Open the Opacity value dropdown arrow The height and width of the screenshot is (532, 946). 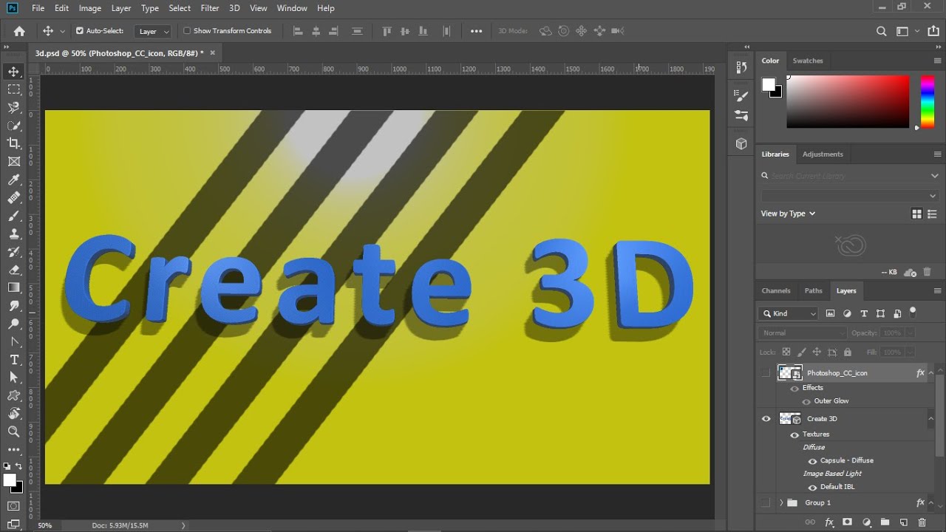(909, 332)
